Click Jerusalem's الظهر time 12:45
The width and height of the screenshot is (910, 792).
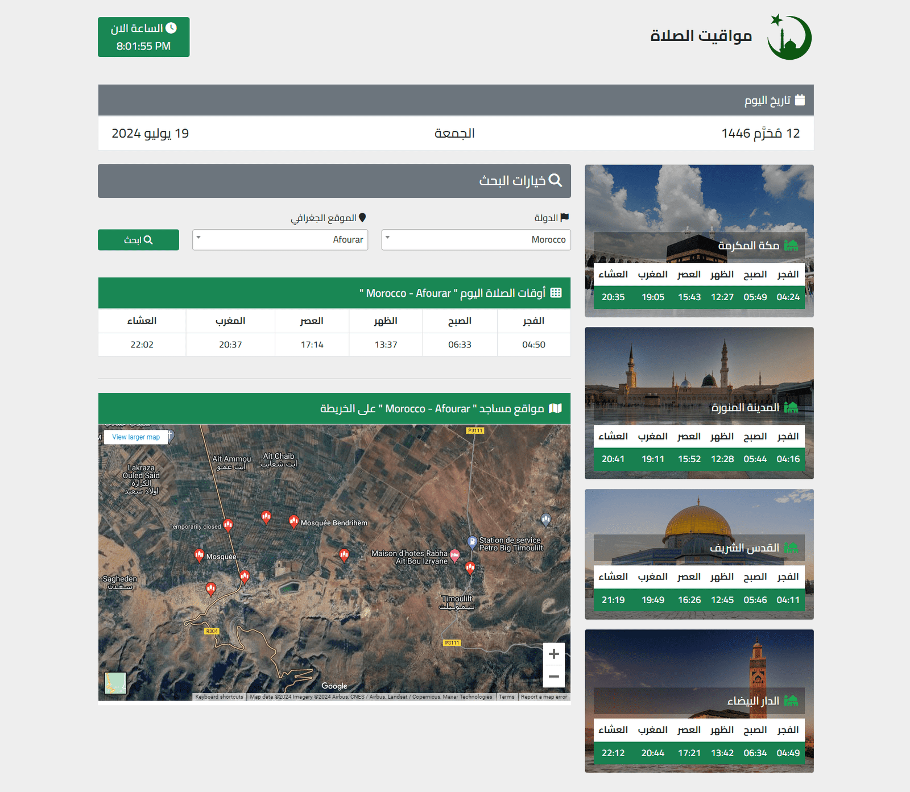coord(722,600)
